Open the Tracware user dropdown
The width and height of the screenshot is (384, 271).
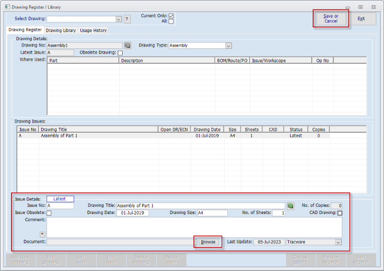click(339, 242)
